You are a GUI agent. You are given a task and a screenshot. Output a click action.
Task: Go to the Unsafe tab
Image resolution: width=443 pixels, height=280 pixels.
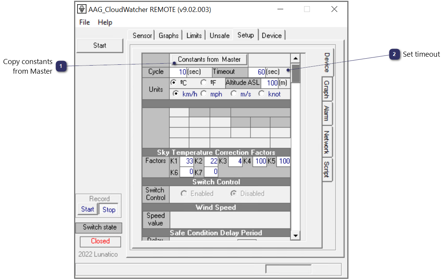(220, 35)
